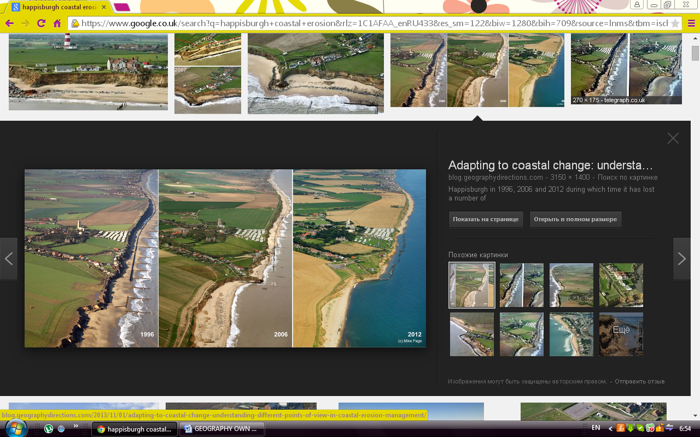Open the '270 × 175 - telegraph.co.uk' result image
The width and height of the screenshot is (700, 437).
pos(626,68)
